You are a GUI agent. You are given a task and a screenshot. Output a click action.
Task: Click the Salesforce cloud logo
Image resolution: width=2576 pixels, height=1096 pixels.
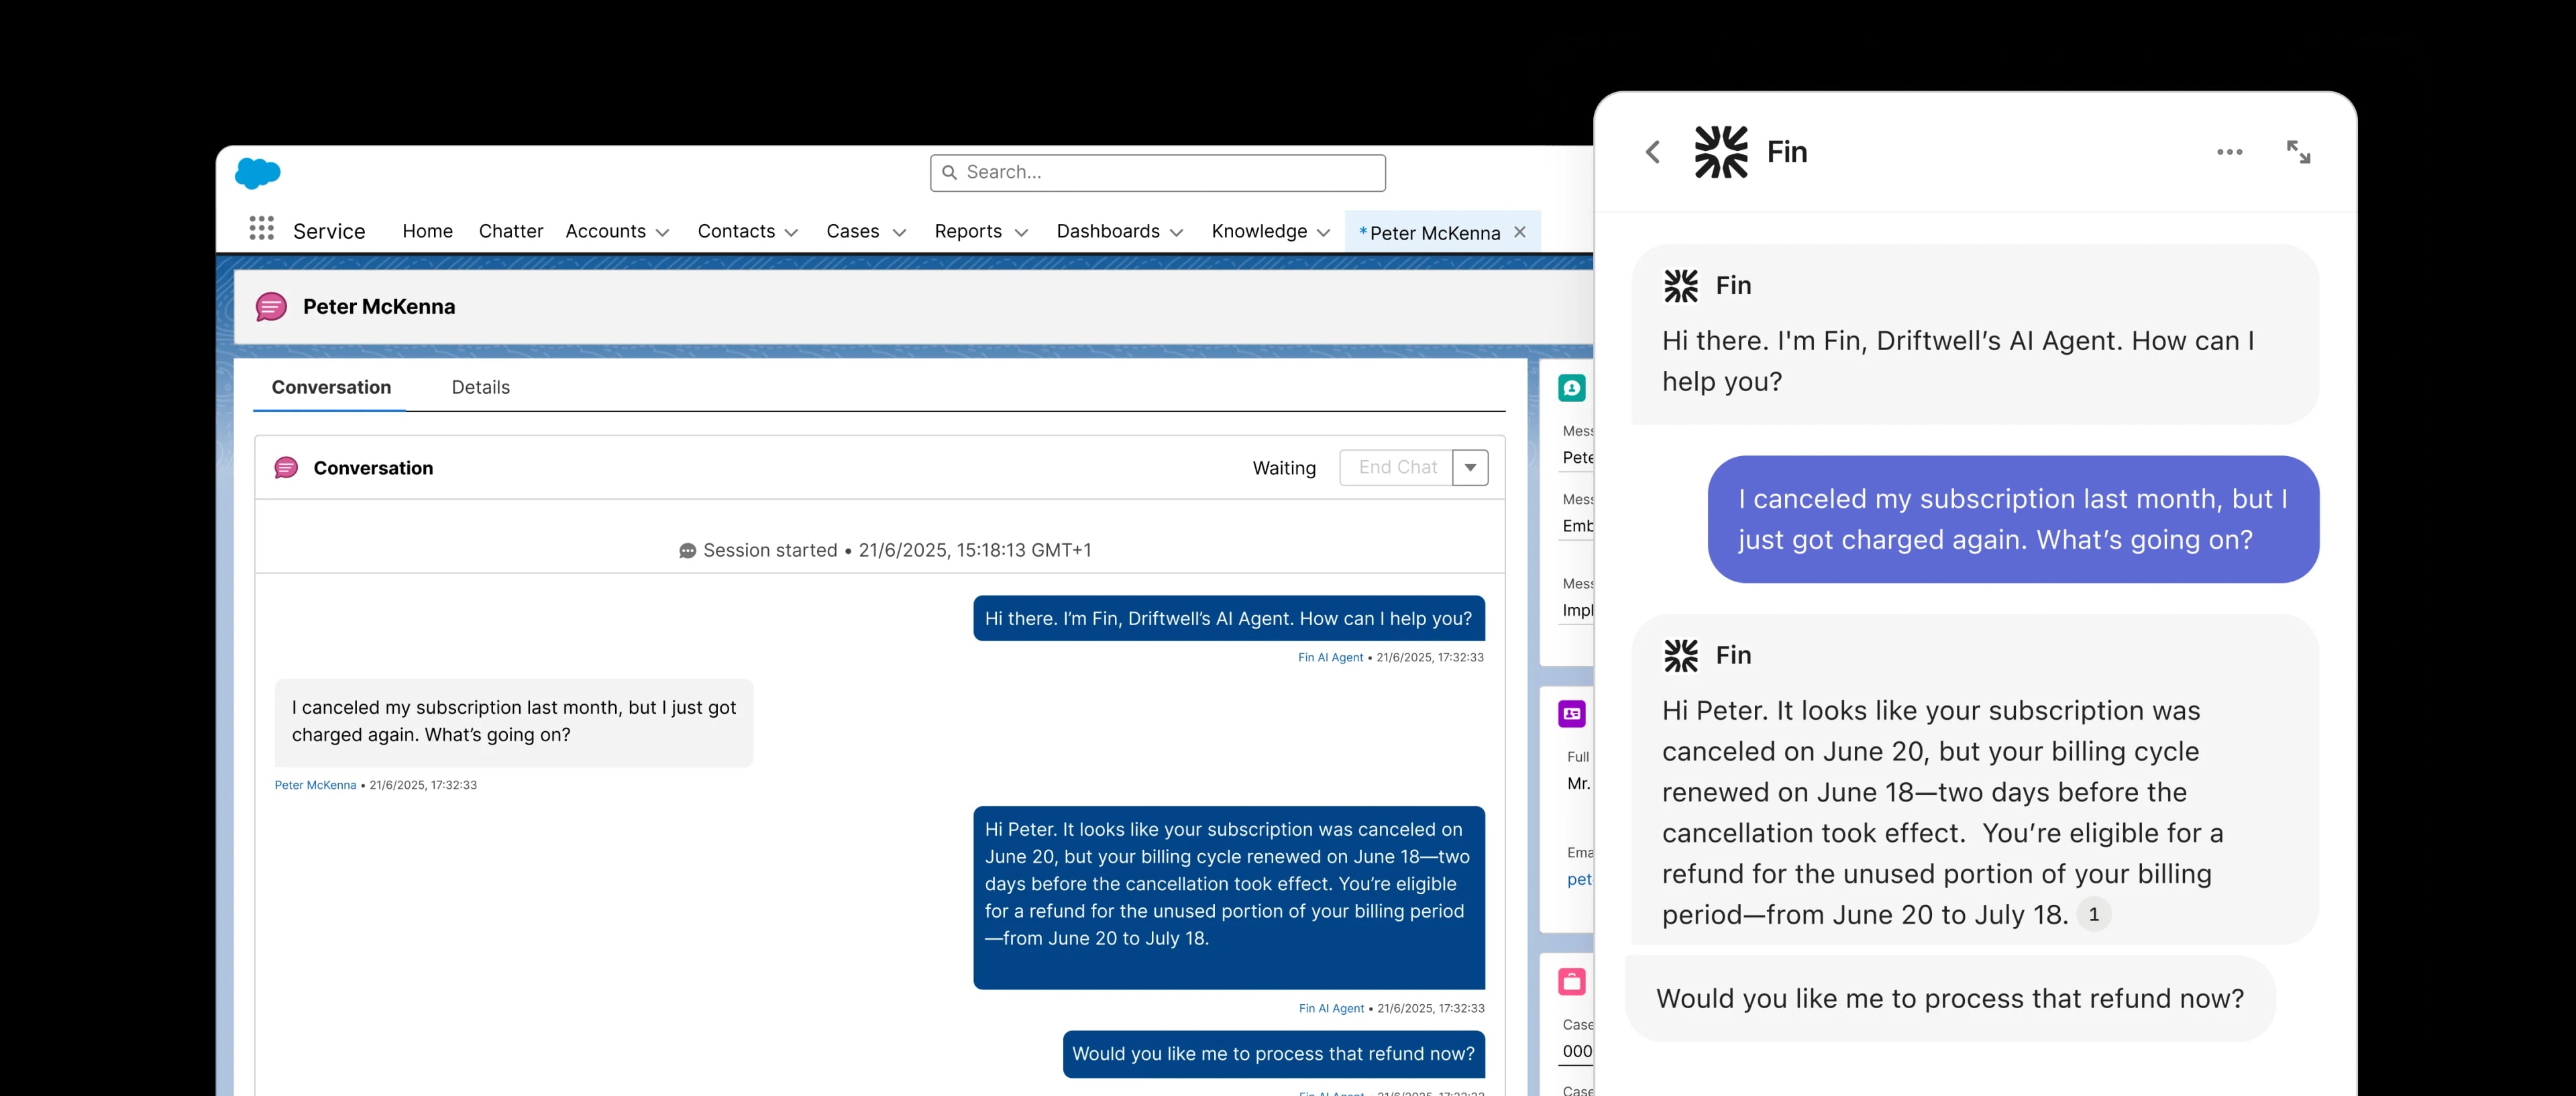coord(257,172)
